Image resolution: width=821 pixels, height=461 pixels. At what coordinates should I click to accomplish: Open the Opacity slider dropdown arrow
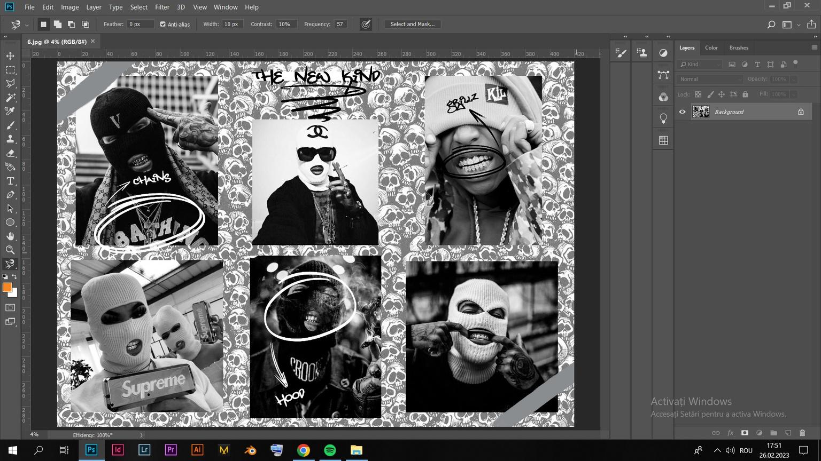(x=794, y=79)
